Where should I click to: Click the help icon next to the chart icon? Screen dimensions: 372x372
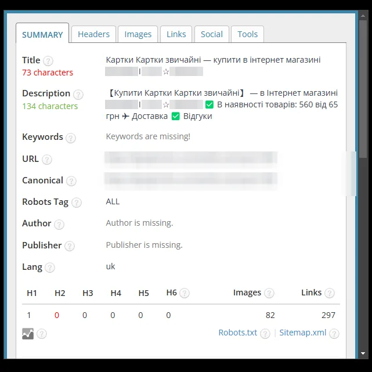click(42, 334)
